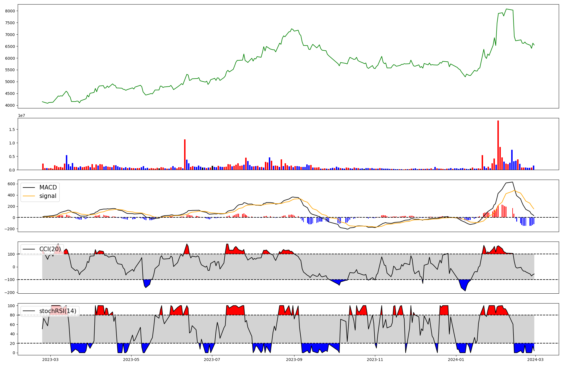Click the 2024-01 date tick label

point(456,359)
